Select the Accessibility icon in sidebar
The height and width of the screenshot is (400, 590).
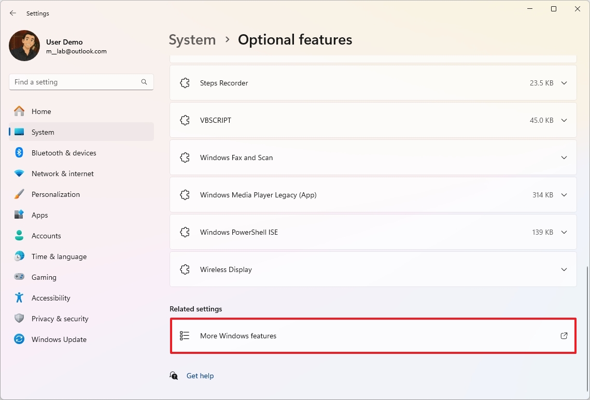[x=19, y=298]
